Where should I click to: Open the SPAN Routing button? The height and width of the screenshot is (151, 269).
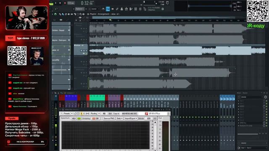pyautogui.click(x=94, y=114)
